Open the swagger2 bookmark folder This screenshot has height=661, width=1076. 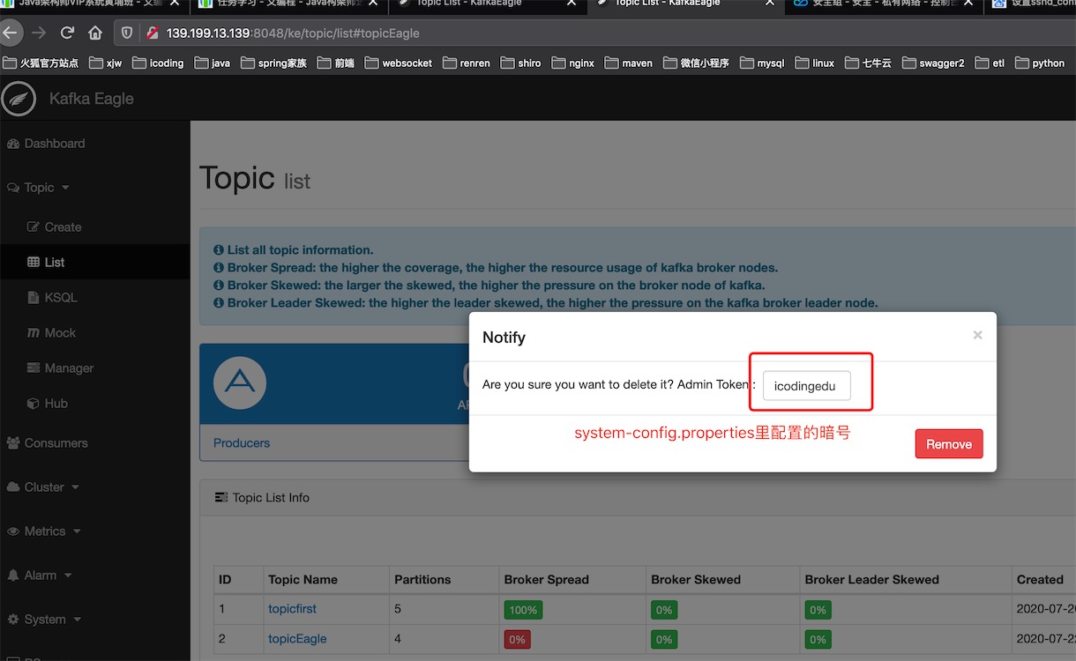click(932, 63)
